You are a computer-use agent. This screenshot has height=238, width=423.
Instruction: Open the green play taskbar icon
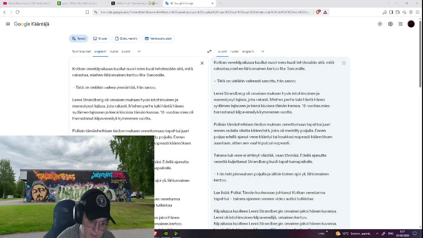[x=176, y=234]
